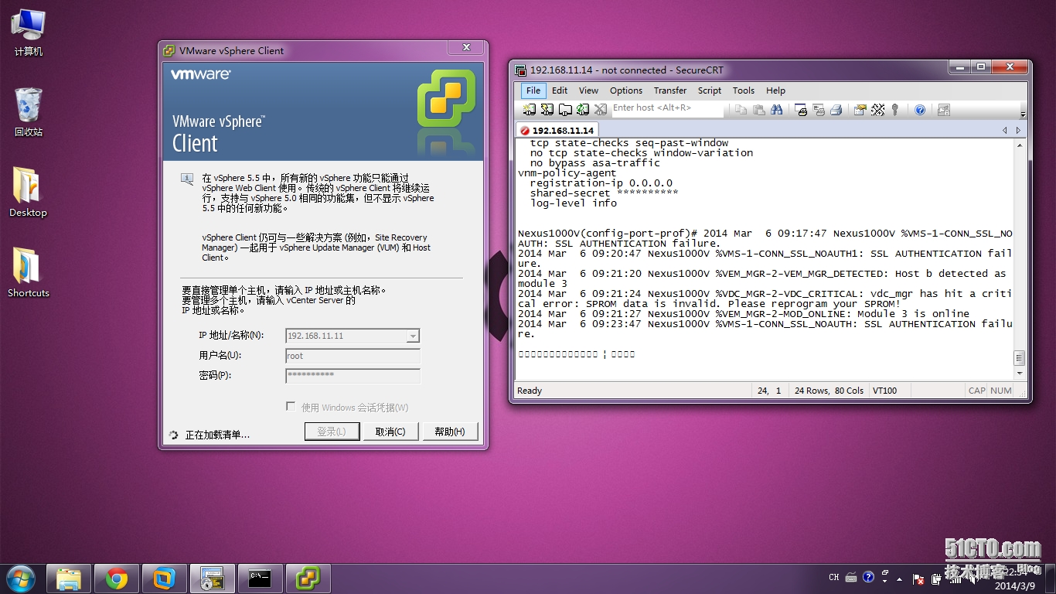Open command prompt taskbar icon
Viewport: 1056px width, 594px height.
260,579
